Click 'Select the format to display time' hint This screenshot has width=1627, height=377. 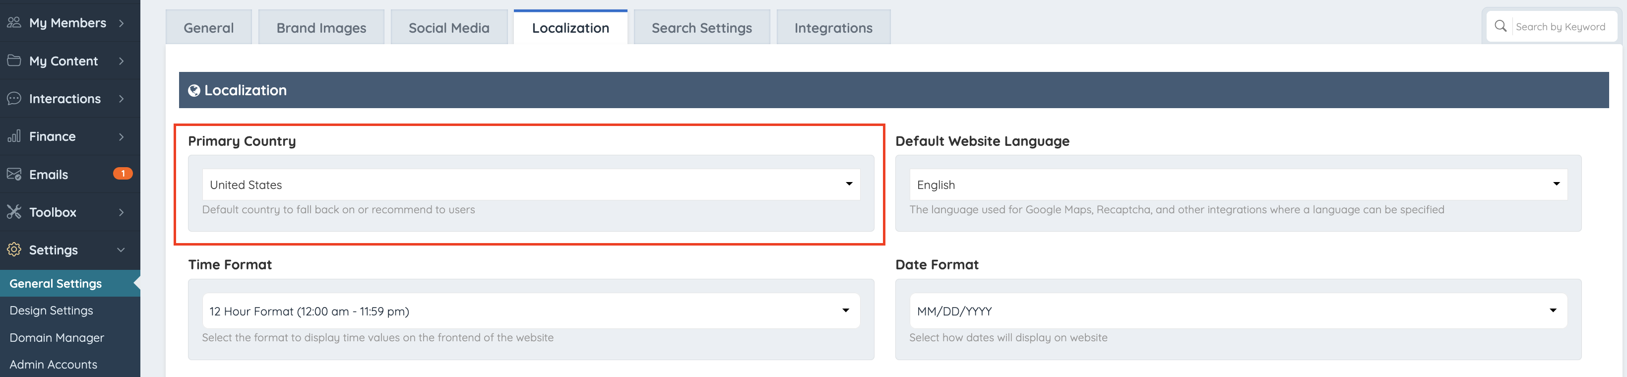(377, 338)
